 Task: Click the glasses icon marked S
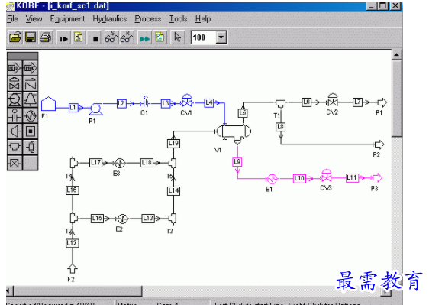(x=111, y=37)
